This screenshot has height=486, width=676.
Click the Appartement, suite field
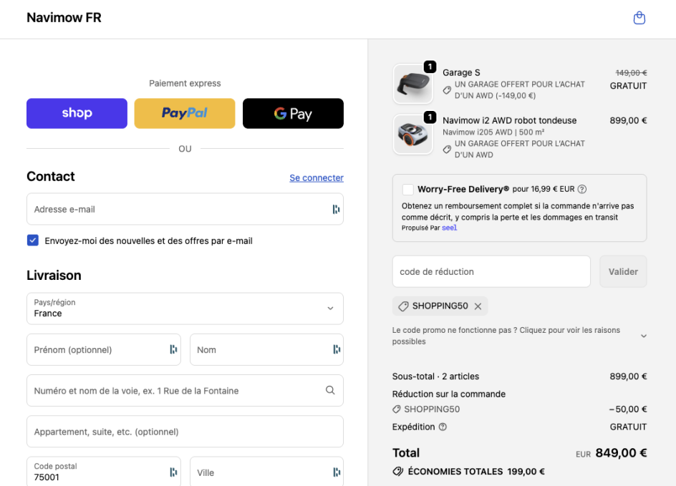[x=185, y=432]
